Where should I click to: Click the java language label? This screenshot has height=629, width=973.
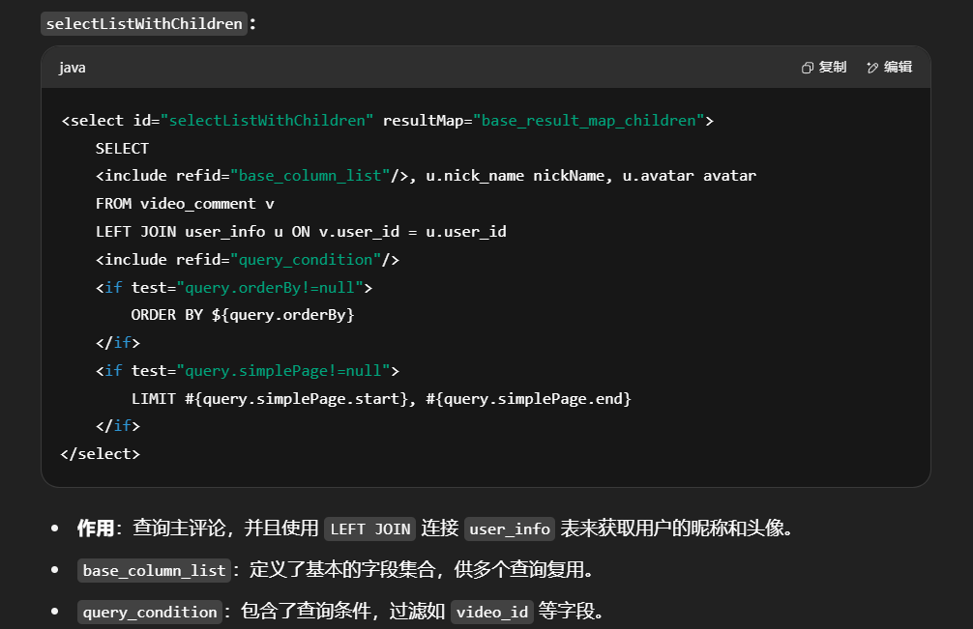[x=73, y=68]
